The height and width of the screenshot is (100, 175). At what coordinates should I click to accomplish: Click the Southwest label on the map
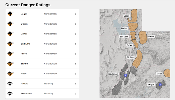tap(113, 74)
